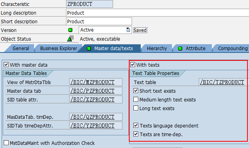Viewport: 249px width, 148px height.
Task: Enable Long text exists checkbox
Action: coord(136,108)
